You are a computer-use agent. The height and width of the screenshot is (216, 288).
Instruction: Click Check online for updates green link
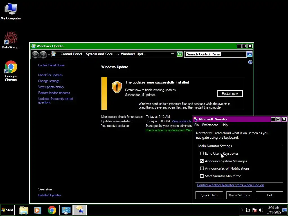(169, 130)
